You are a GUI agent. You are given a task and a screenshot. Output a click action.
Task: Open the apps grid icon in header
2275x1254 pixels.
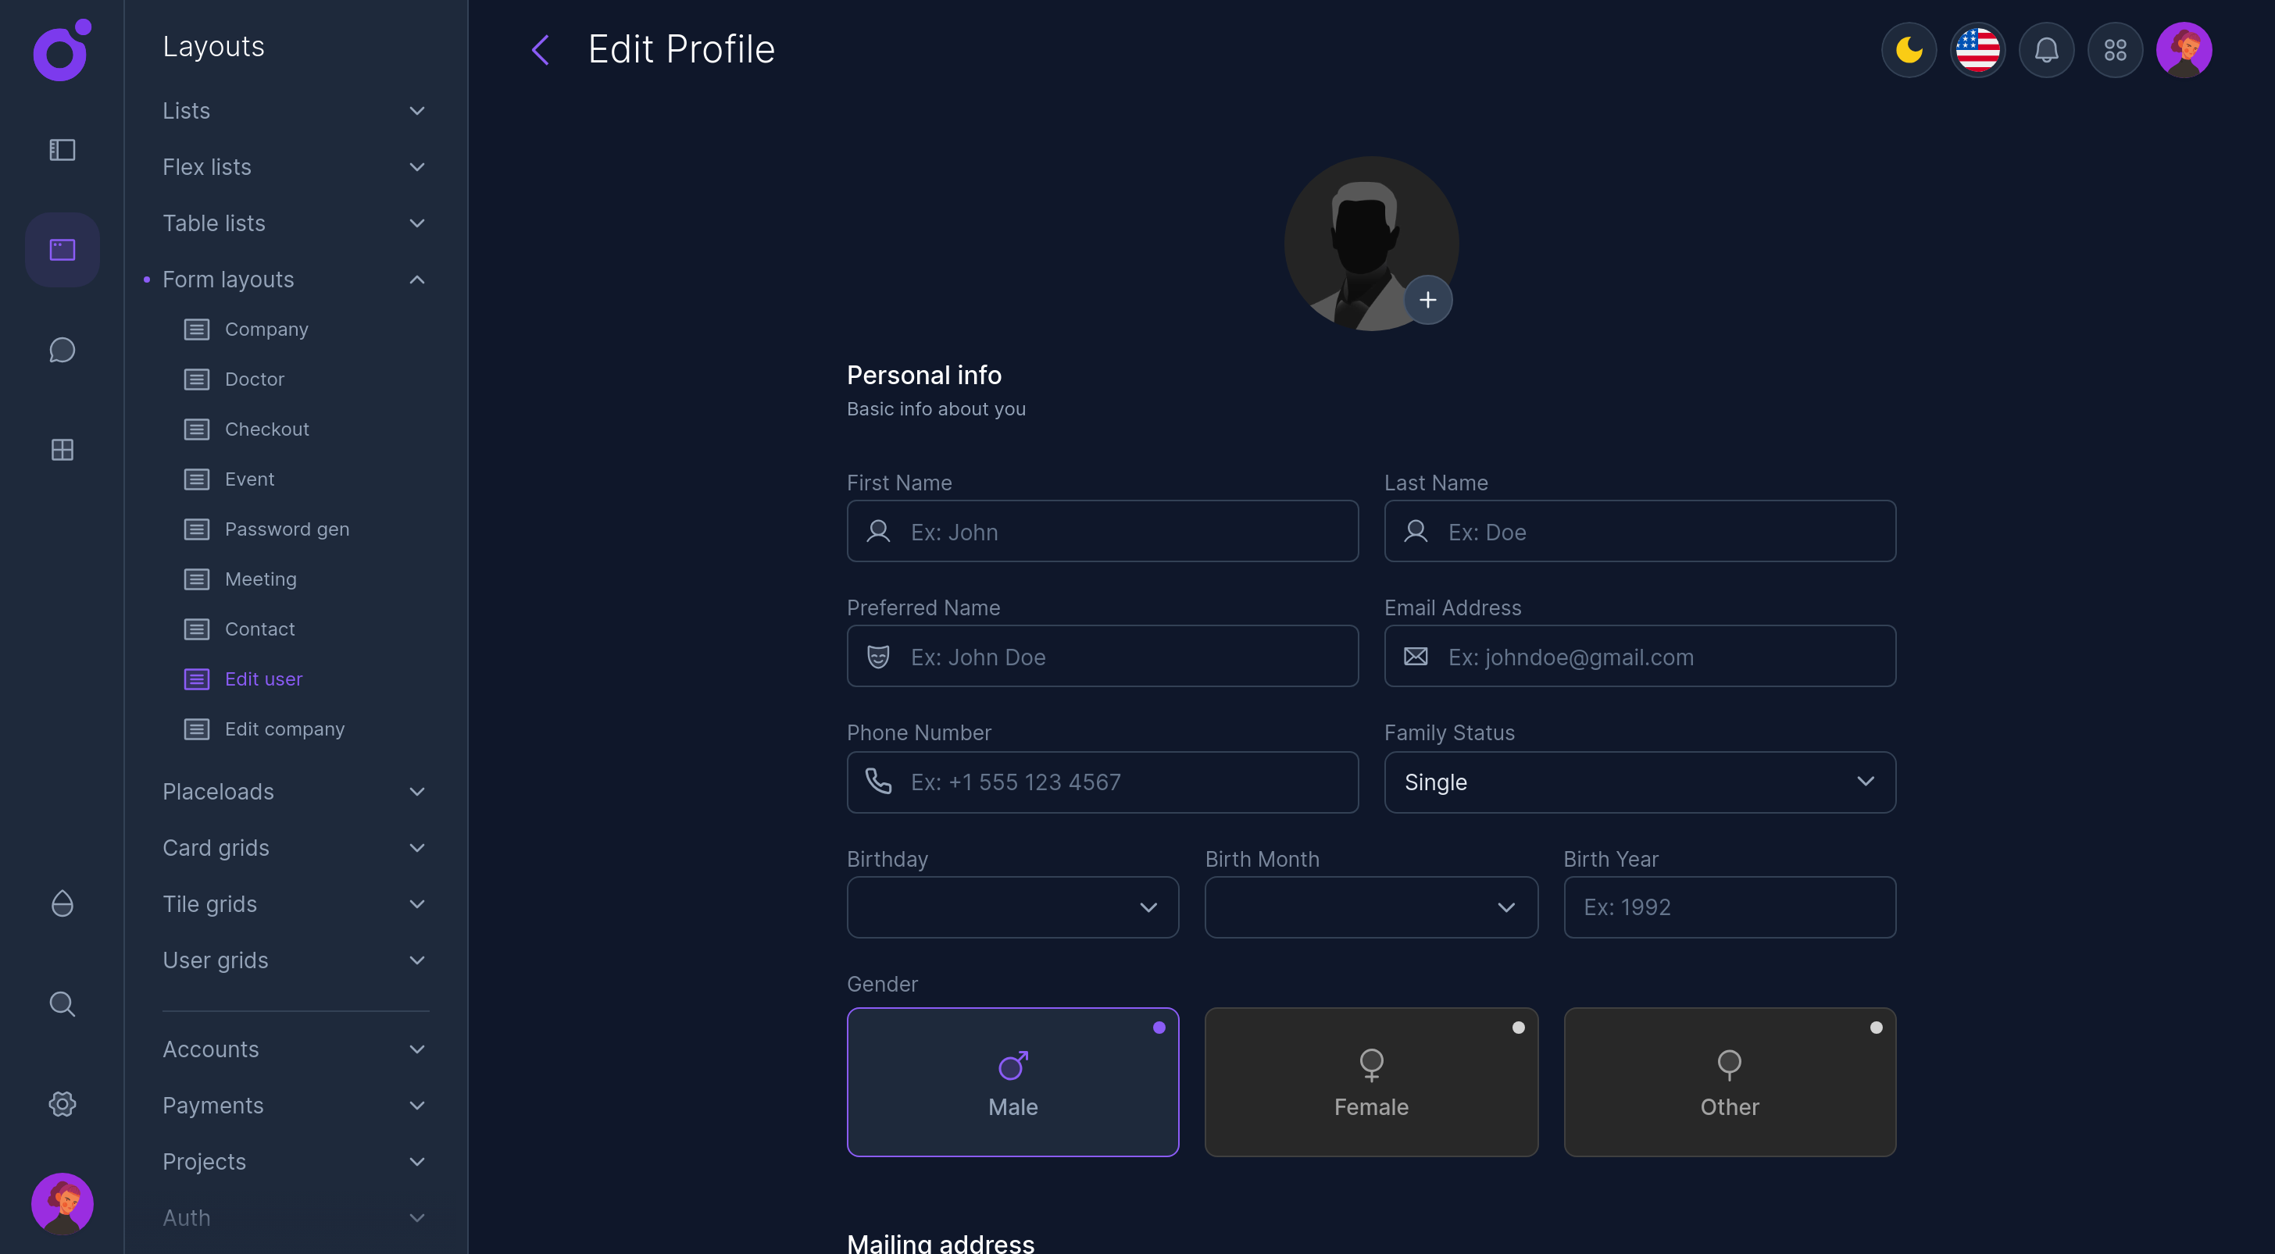click(2115, 49)
